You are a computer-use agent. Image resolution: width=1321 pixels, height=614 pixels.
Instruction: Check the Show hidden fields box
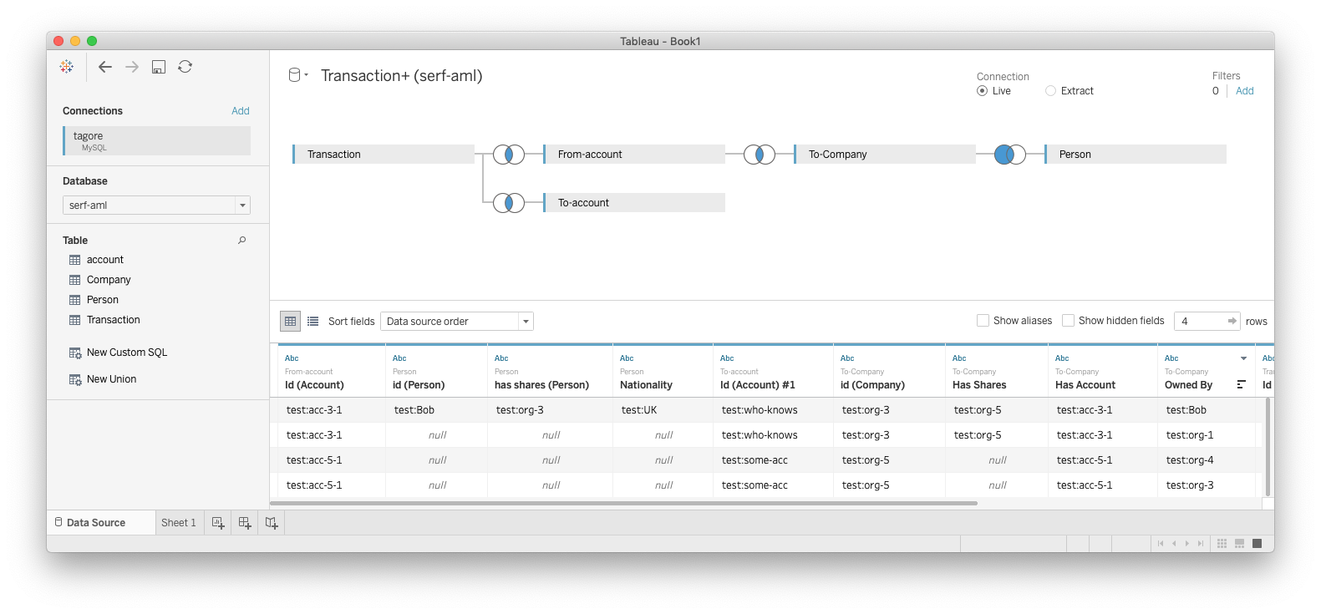(1069, 321)
